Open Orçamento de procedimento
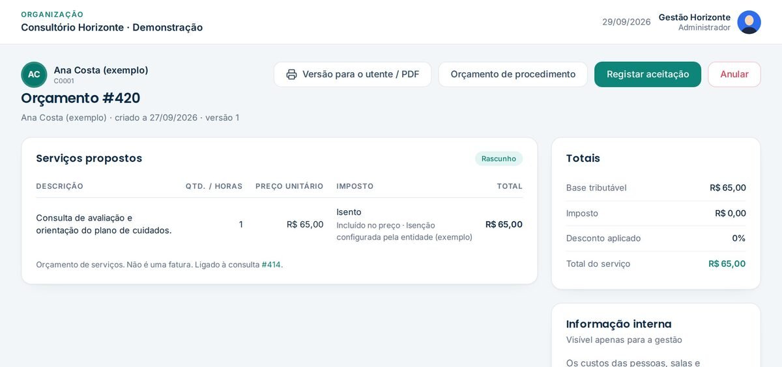 pos(513,74)
